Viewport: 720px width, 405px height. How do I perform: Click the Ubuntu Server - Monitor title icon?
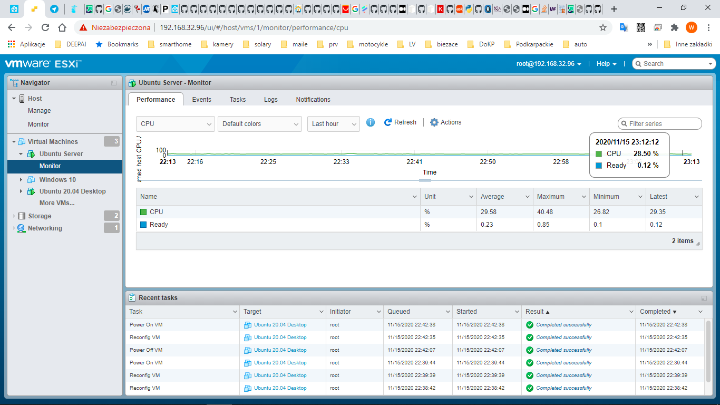132,83
